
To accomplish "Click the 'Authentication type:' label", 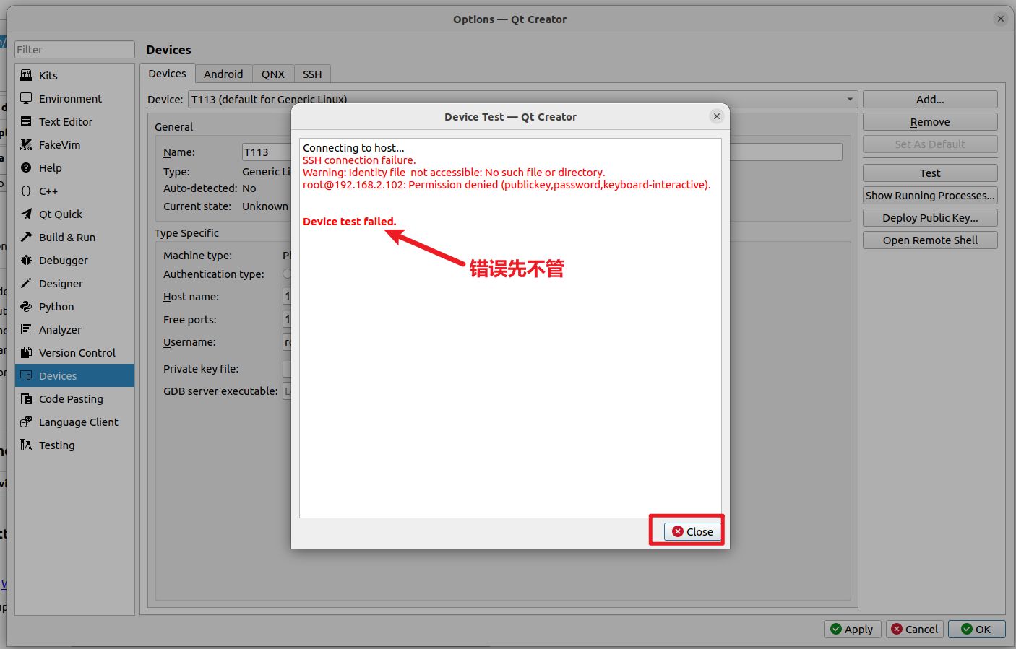I will point(214,274).
